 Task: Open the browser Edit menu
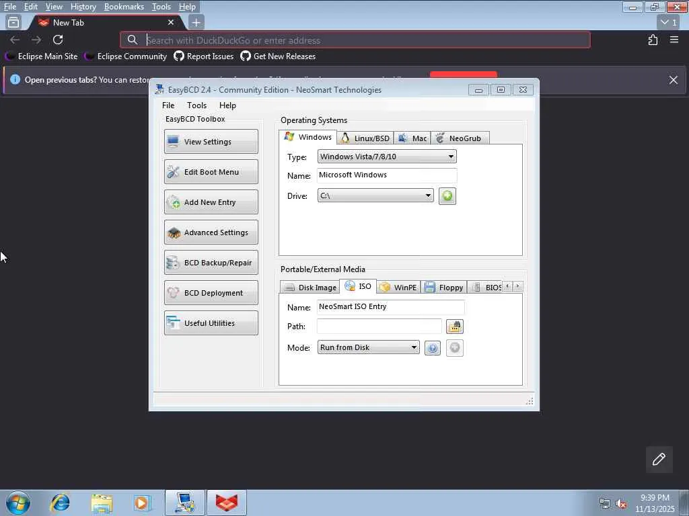(30, 7)
